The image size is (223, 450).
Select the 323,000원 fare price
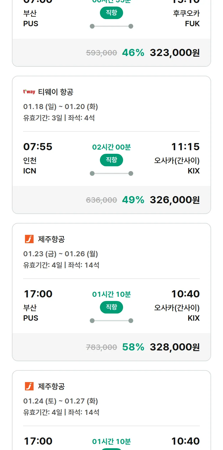click(x=175, y=53)
